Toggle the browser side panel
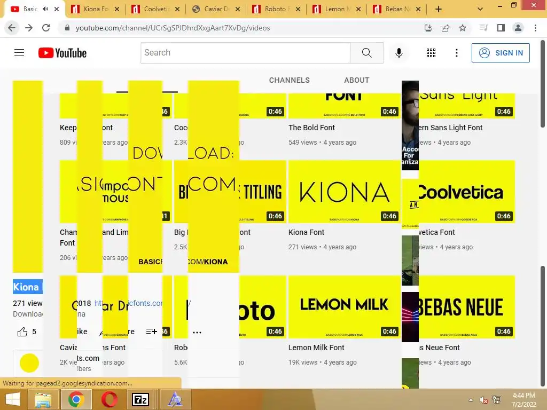Screen dimensions: 547x410 click(x=501, y=28)
